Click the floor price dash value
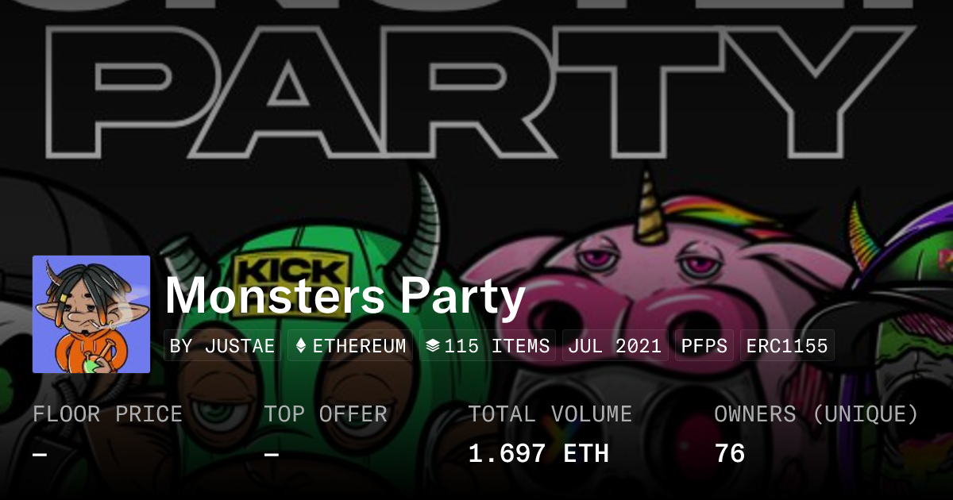This screenshot has height=500, width=953. click(x=41, y=455)
